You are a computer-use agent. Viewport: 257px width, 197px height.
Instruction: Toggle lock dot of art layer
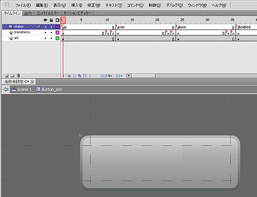click(x=51, y=38)
